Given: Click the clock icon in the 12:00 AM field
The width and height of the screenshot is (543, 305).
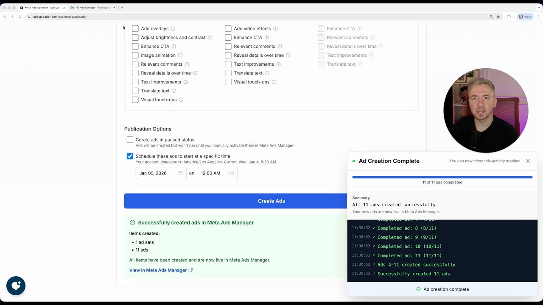Looking at the screenshot, I should coord(232,173).
